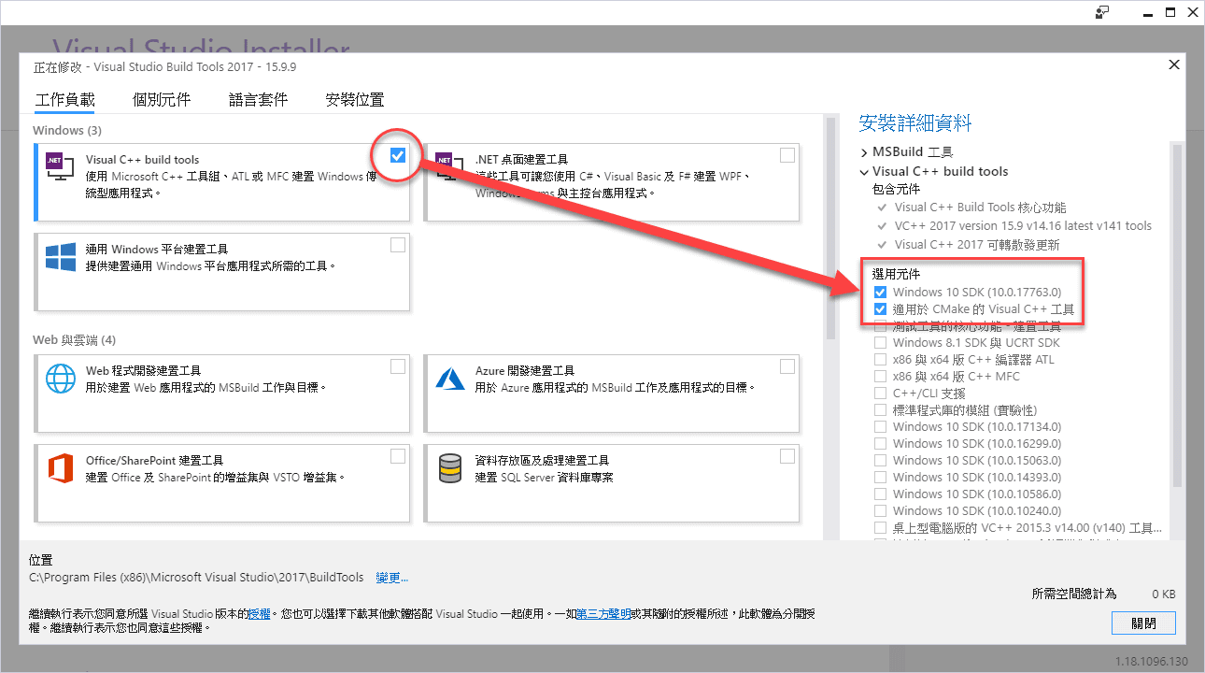Image resolution: width=1205 pixels, height=673 pixels.
Task: Check Windows 10 SDK (10.0.14393.0)
Action: pyautogui.click(x=880, y=477)
